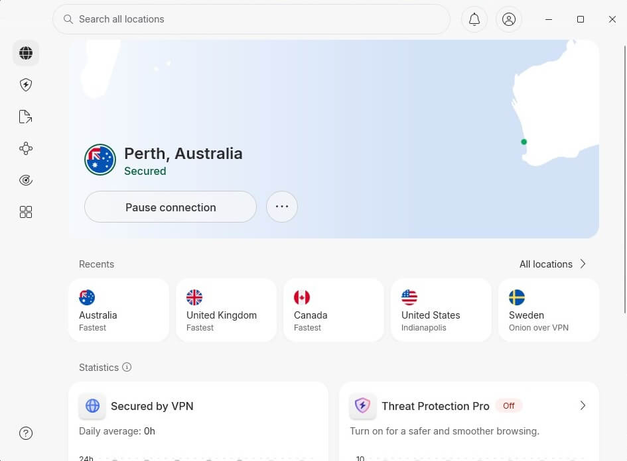
Task: Click the Secured by VPN title
Action: click(x=152, y=406)
